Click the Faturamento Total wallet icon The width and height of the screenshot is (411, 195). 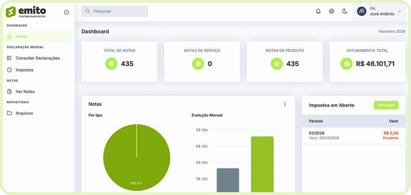[346, 64]
